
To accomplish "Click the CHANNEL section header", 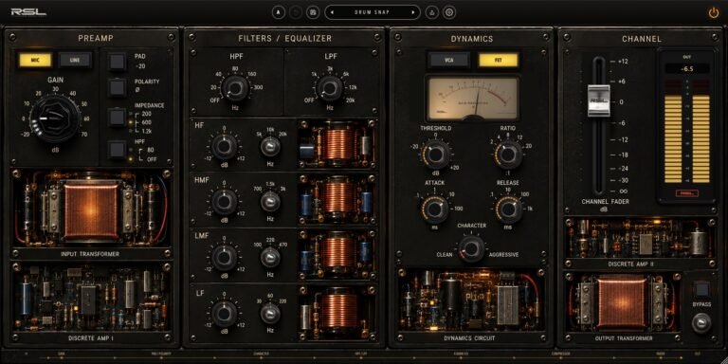I will [642, 39].
